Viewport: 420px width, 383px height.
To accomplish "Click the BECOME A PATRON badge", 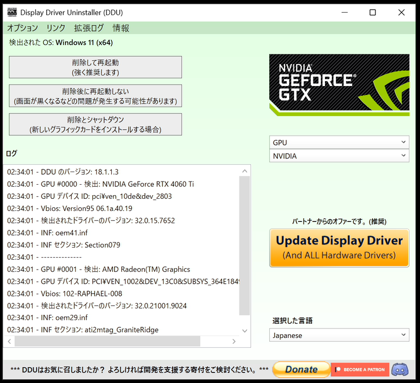I will pos(360,369).
